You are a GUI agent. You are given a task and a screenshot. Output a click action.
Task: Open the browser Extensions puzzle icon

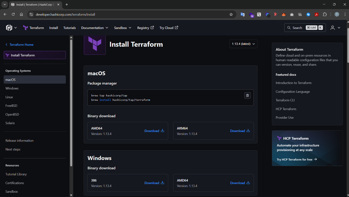tap(325, 14)
